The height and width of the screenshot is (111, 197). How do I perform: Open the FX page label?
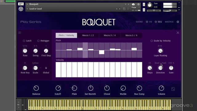coord(151,22)
